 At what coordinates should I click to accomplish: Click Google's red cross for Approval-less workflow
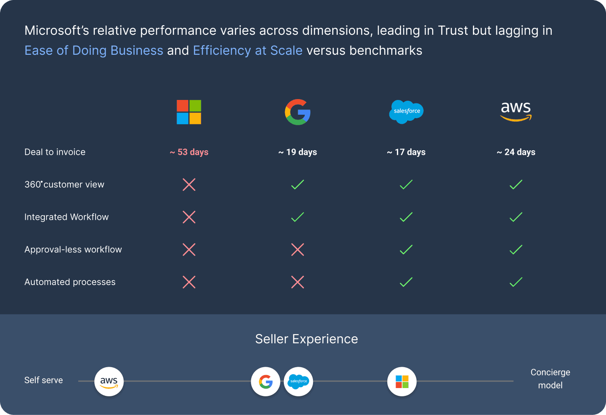[298, 249]
